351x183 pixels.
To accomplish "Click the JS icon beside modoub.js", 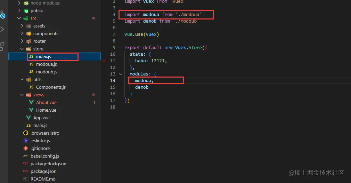I will click(x=31, y=72).
